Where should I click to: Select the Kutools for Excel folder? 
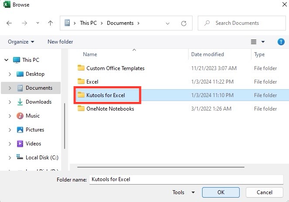click(x=106, y=95)
